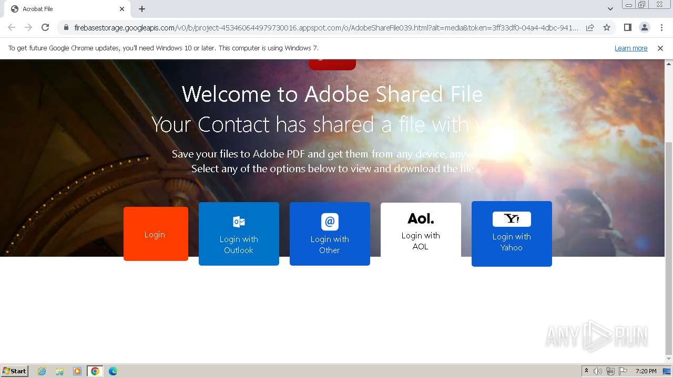Click the Yahoo Y! logo
This screenshot has width=673, height=378.
[512, 219]
